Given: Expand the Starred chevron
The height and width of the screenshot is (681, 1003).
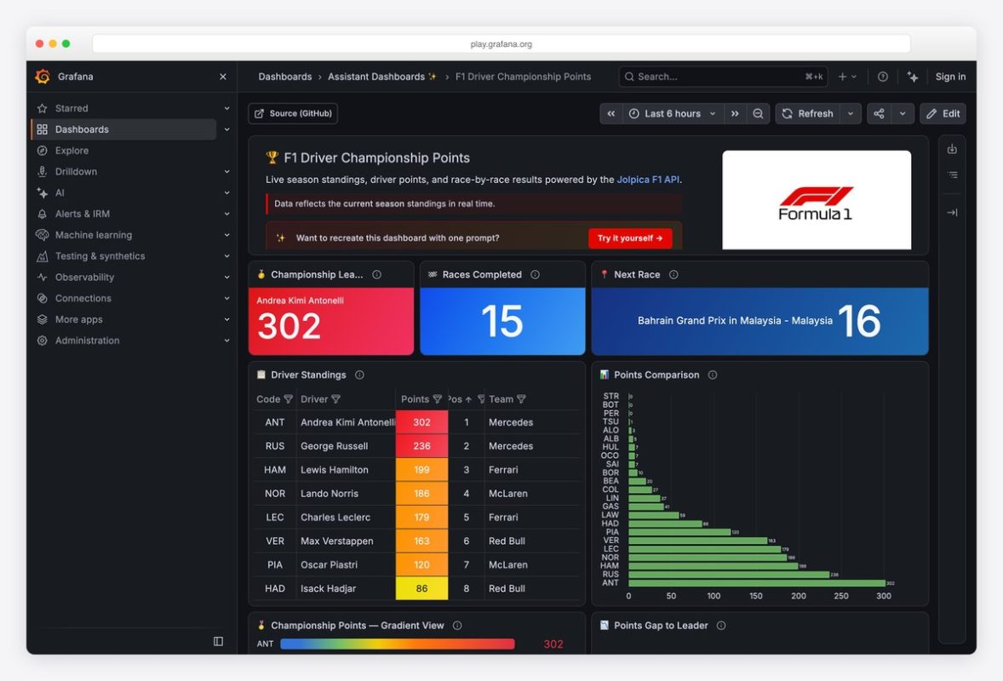Looking at the screenshot, I should point(227,108).
